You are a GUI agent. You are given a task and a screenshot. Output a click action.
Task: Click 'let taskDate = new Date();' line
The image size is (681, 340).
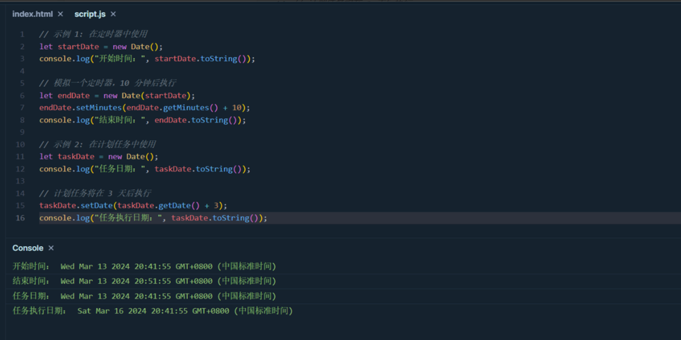tap(99, 156)
